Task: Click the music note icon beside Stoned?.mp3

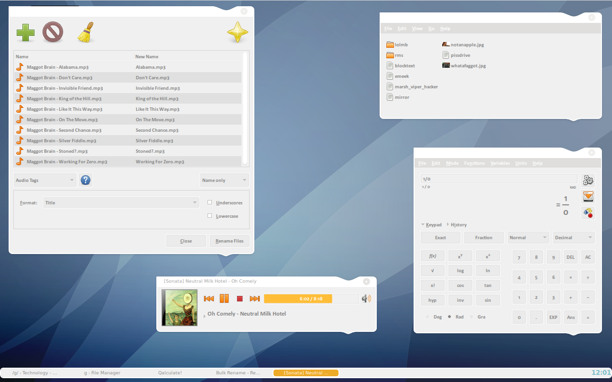Action: coord(20,151)
